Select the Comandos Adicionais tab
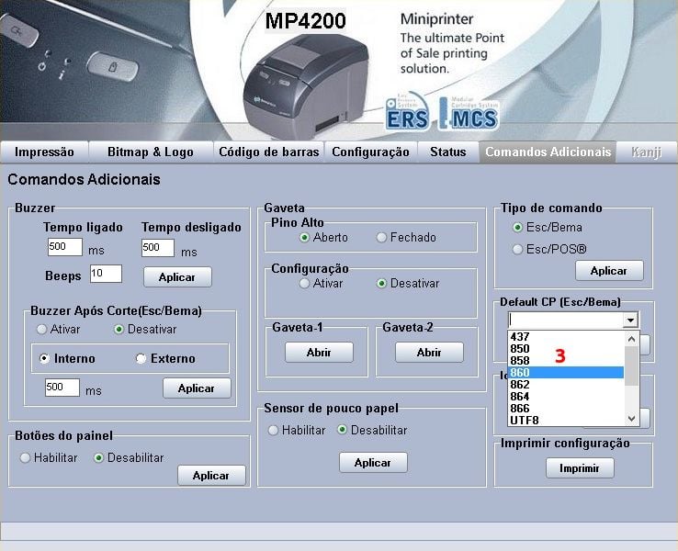678x551 pixels. click(548, 152)
